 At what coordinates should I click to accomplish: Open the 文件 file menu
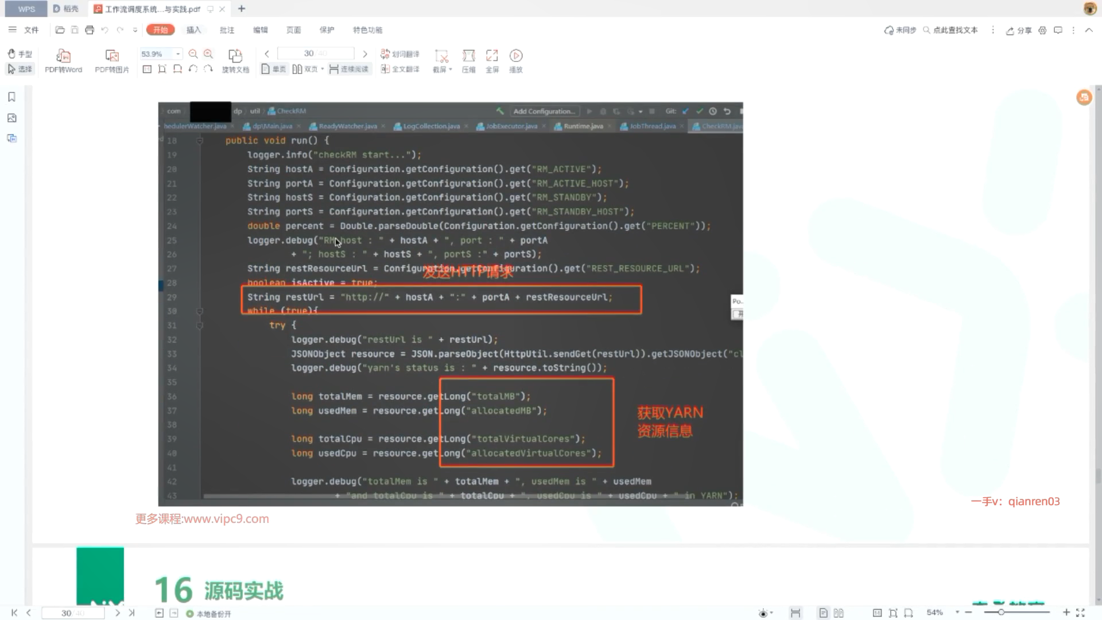[x=31, y=30]
